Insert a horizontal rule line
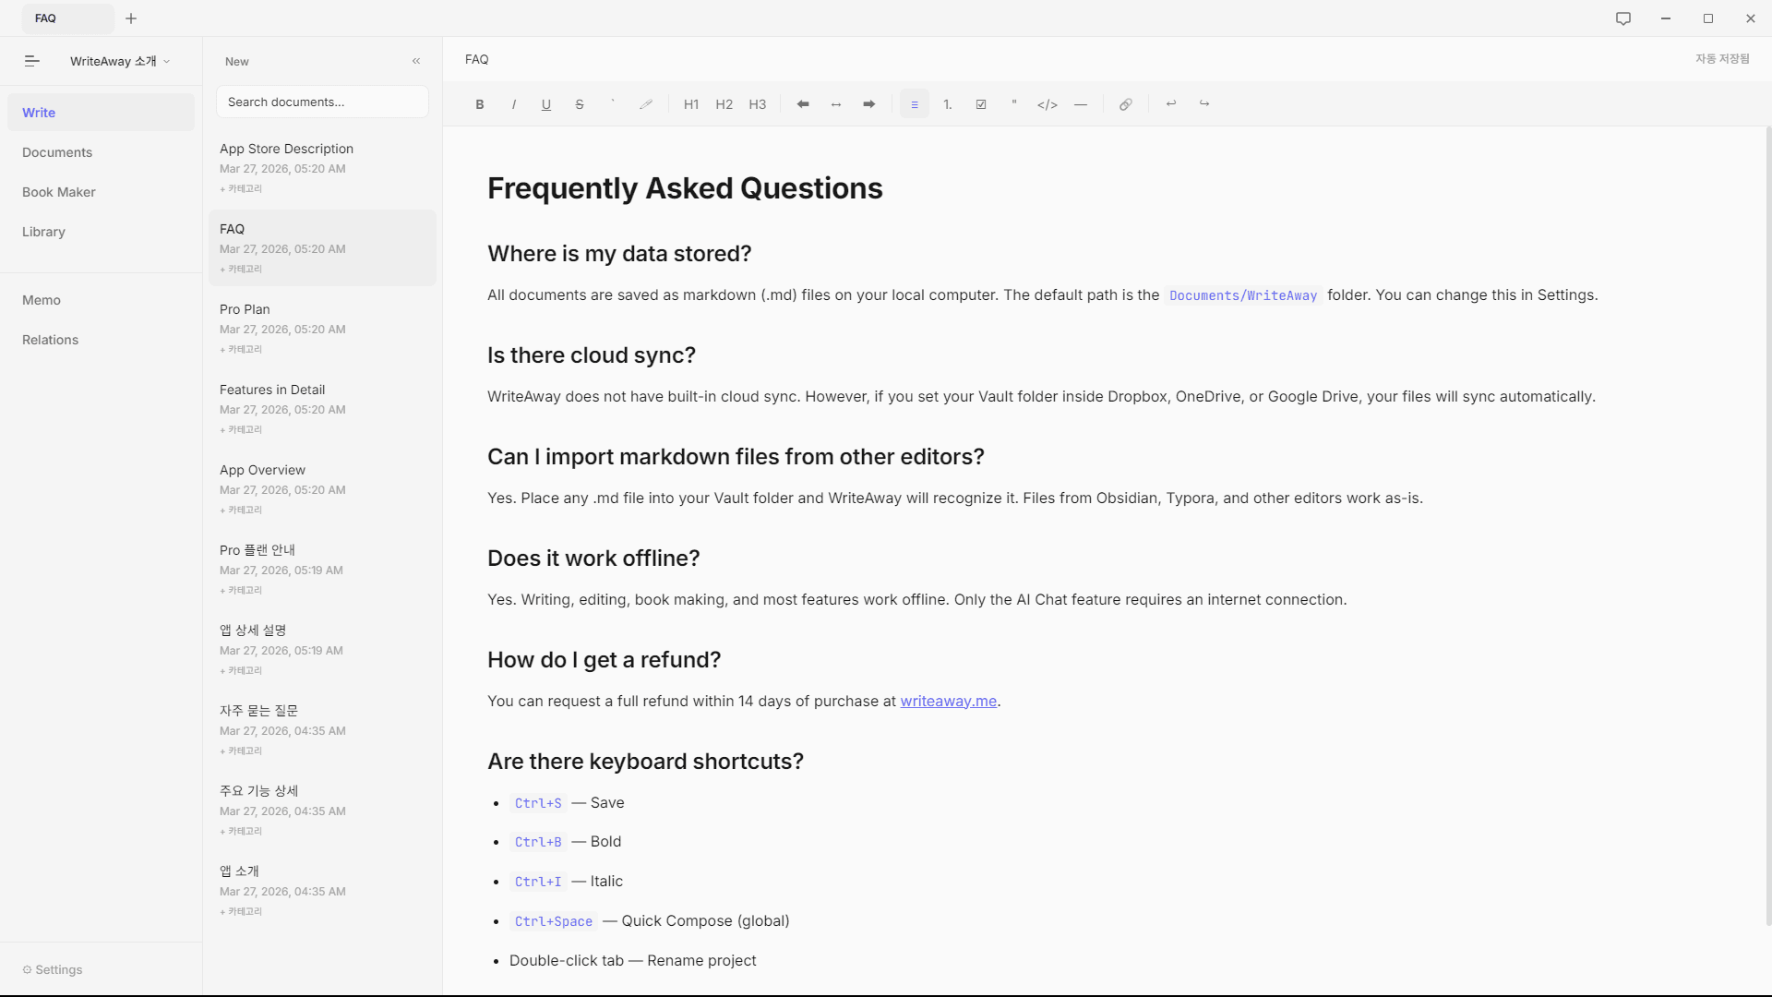1772x997 pixels. coord(1081,104)
